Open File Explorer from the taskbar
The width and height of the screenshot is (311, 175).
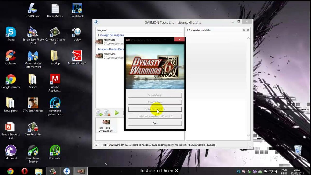click(38, 171)
